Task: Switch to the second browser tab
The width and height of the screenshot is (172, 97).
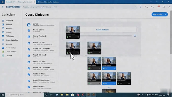Action: click(48, 2)
